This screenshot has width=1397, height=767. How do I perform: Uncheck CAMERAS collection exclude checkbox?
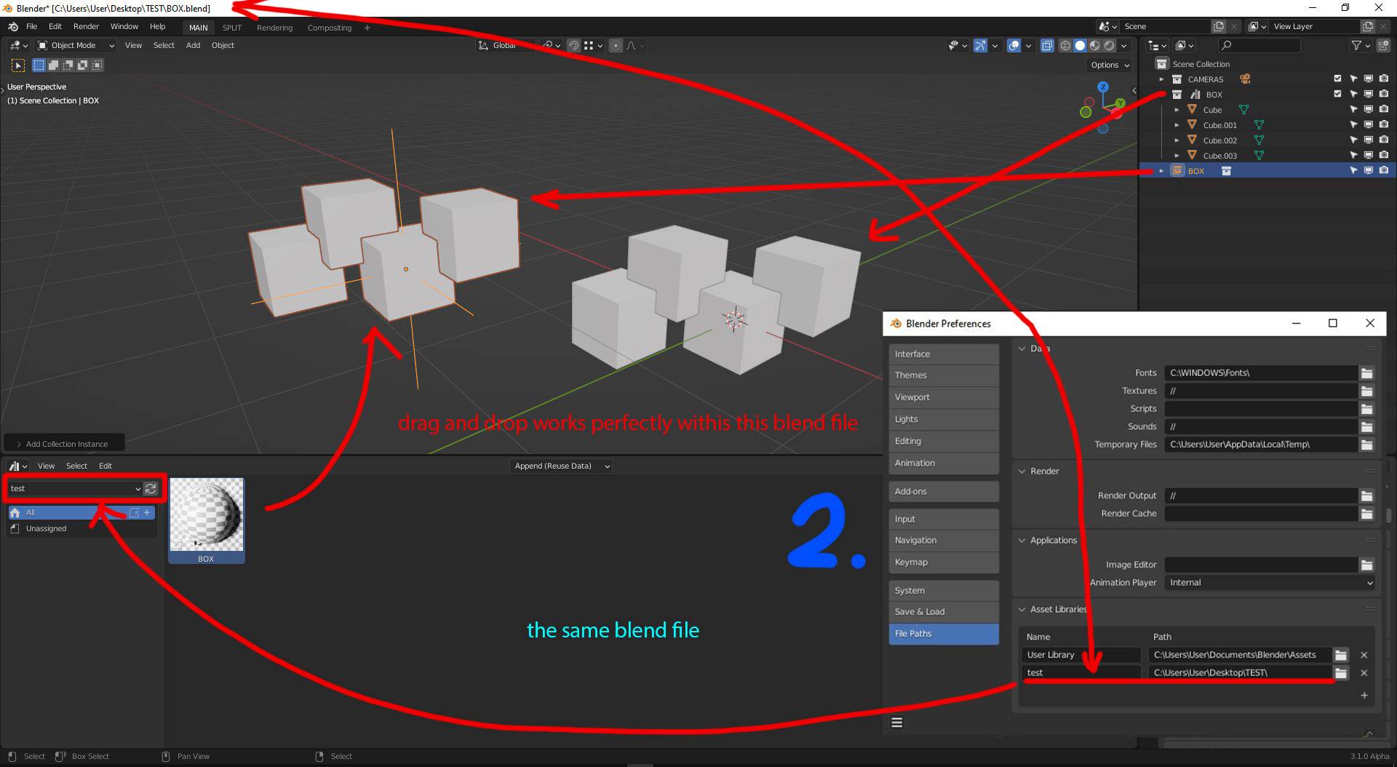click(x=1337, y=79)
